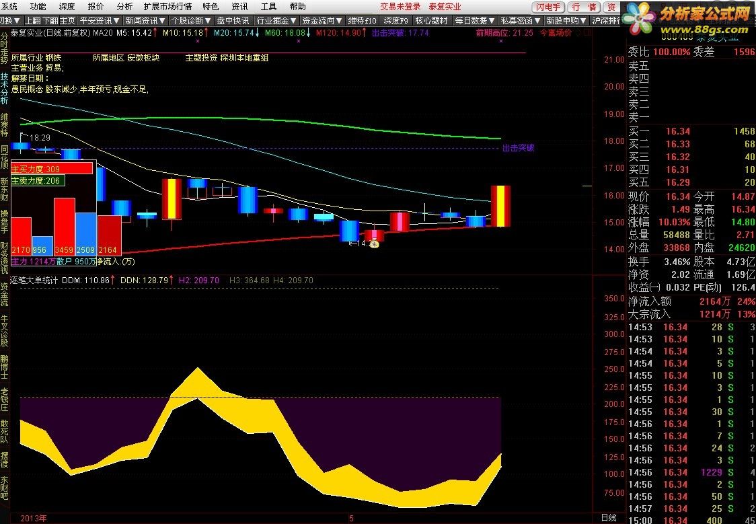Switch to the 同花顺 side tab
Image resolution: width=756 pixels, height=524 pixels.
(4, 156)
